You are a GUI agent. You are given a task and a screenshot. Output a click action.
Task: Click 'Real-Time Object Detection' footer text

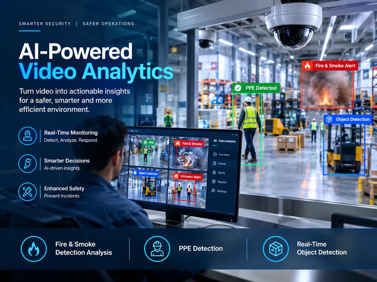click(322, 248)
